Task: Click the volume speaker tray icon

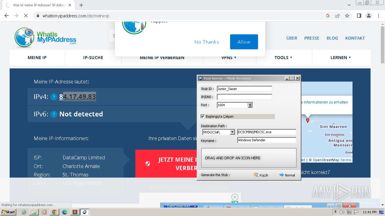Action: (342, 212)
